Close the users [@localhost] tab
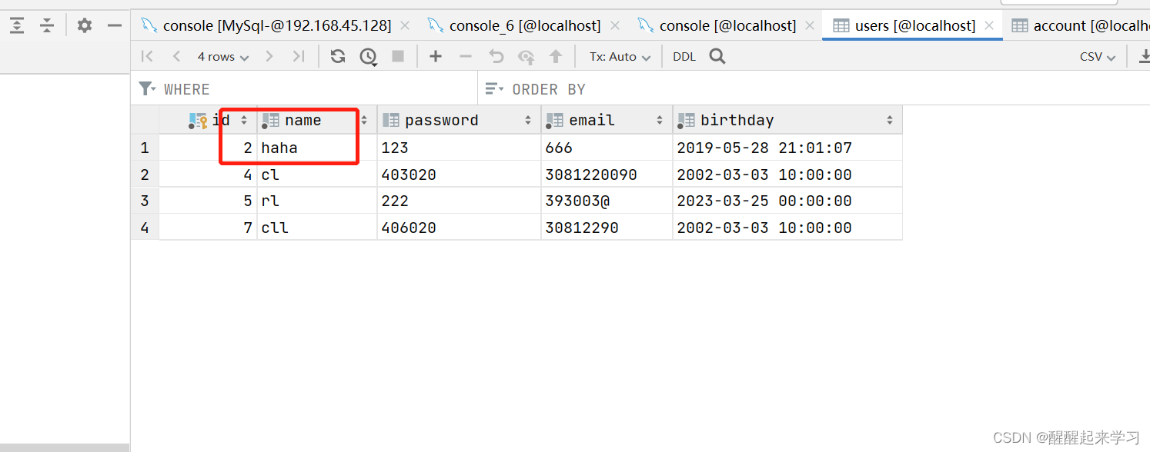This screenshot has height=452, width=1150. click(988, 25)
